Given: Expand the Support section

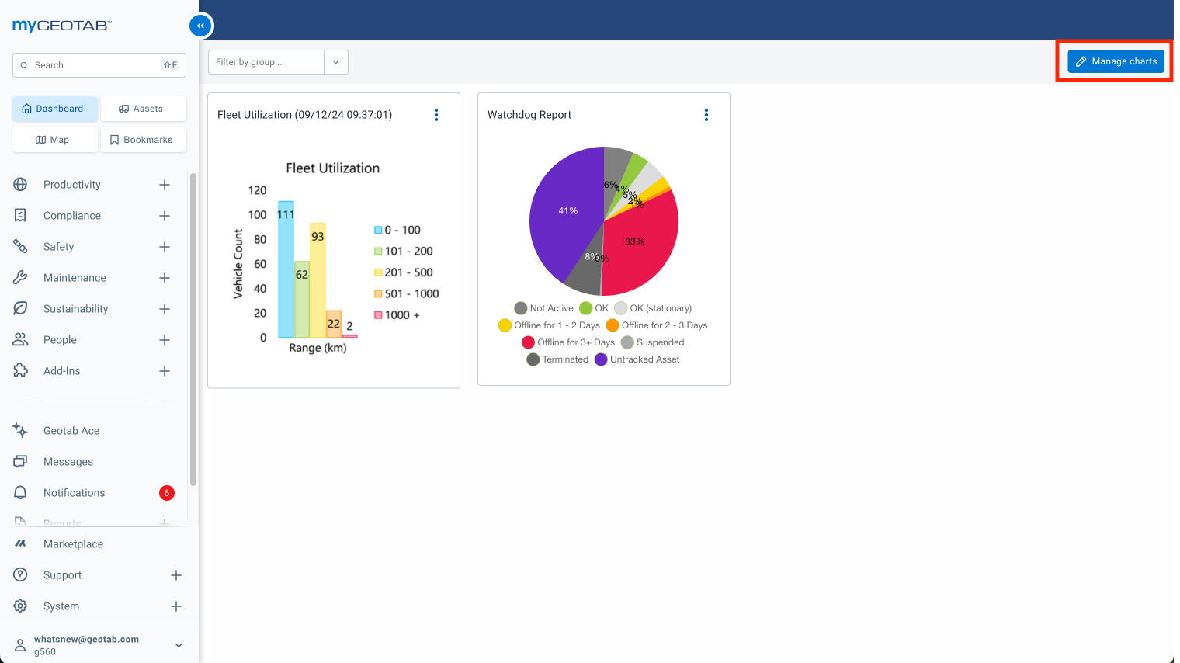Looking at the screenshot, I should point(176,575).
